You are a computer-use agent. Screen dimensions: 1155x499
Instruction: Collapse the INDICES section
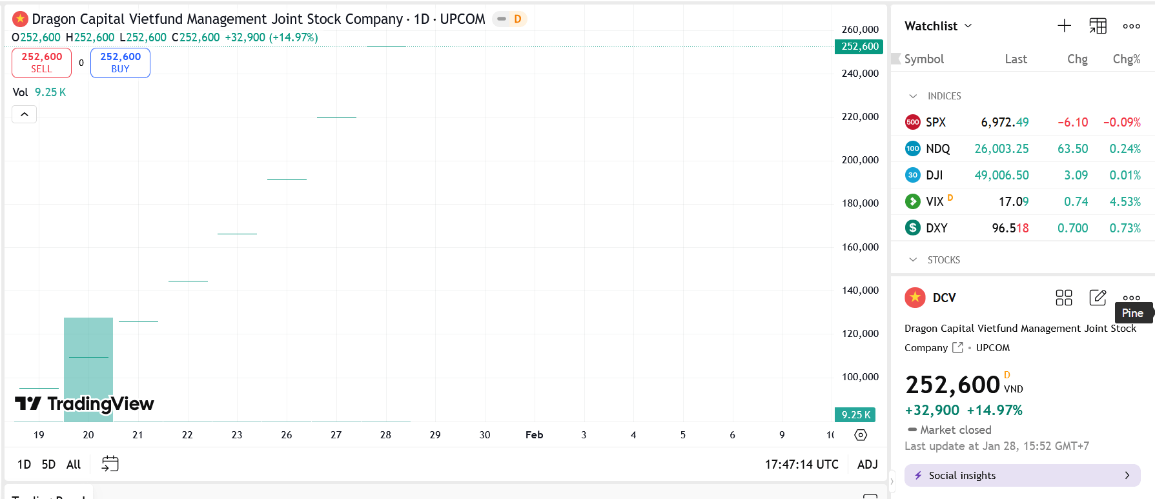click(x=913, y=96)
